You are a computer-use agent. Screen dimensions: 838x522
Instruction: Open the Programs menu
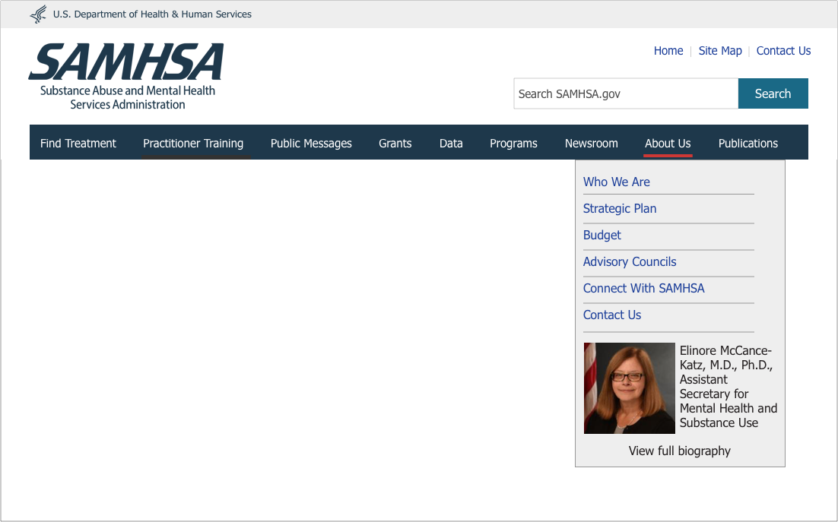click(513, 143)
